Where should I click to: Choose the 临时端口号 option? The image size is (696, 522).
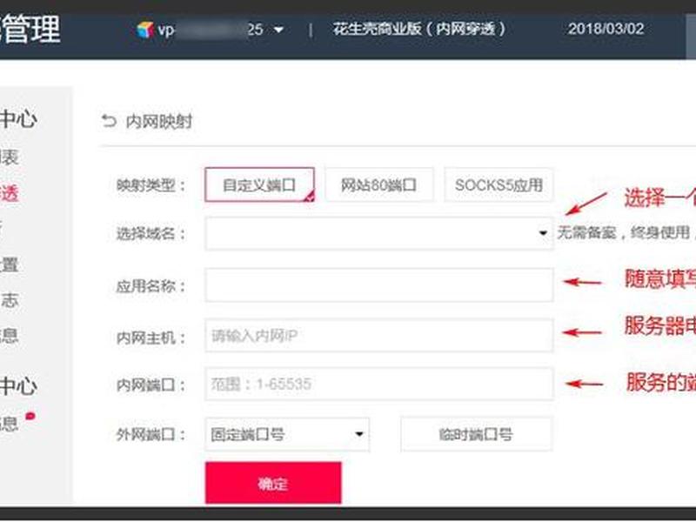tap(476, 434)
